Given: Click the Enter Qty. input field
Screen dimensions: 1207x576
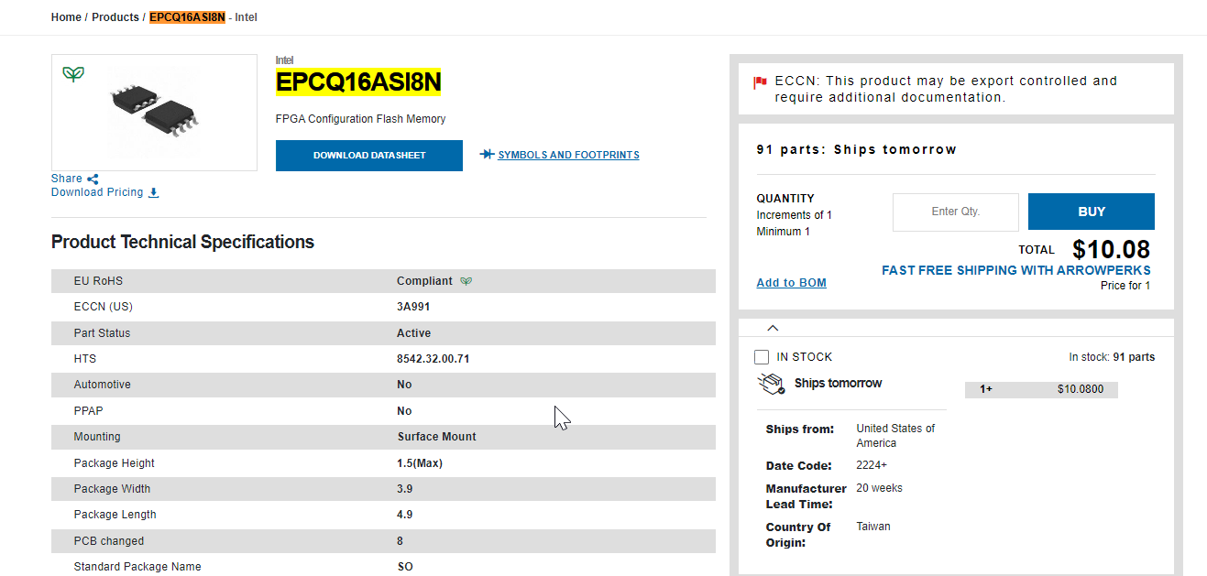Looking at the screenshot, I should [955, 212].
